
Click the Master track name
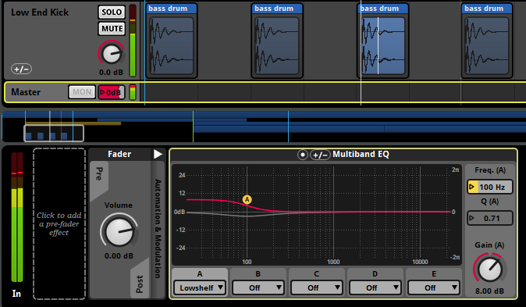point(26,92)
